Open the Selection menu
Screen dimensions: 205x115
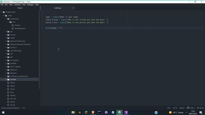click(x=18, y=5)
